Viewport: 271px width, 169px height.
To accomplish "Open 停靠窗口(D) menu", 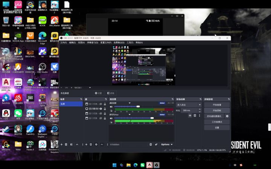I will 93,42.
